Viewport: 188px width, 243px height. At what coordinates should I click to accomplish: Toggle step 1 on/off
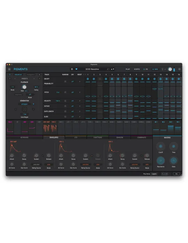click(x=88, y=79)
